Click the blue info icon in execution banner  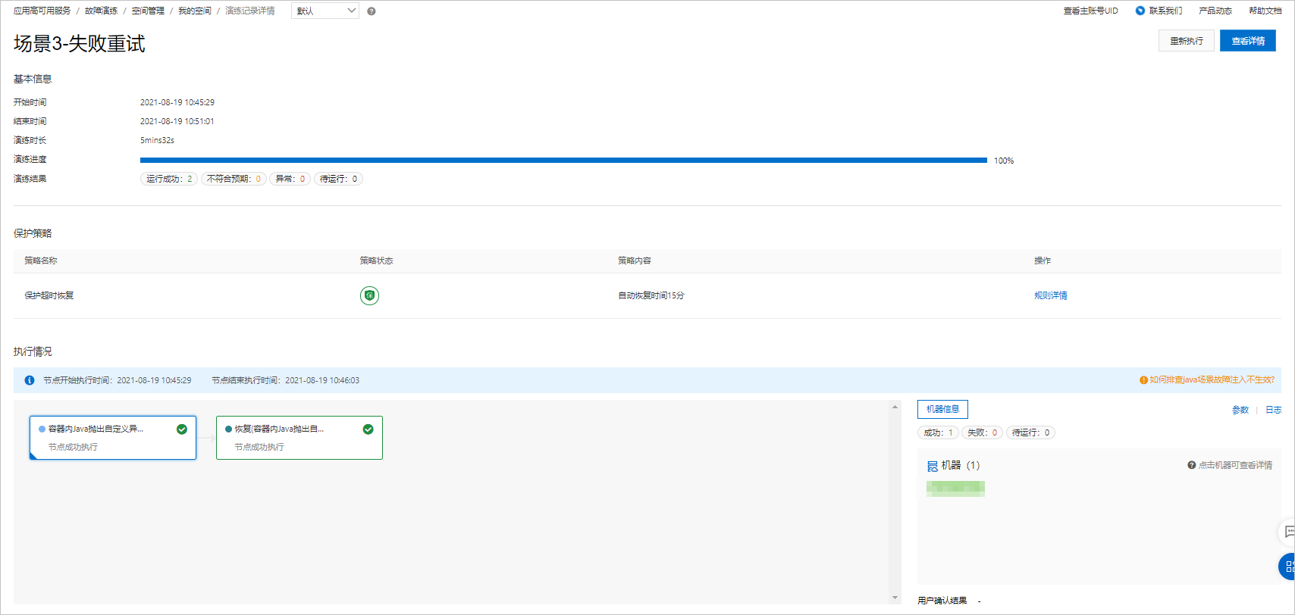click(30, 380)
